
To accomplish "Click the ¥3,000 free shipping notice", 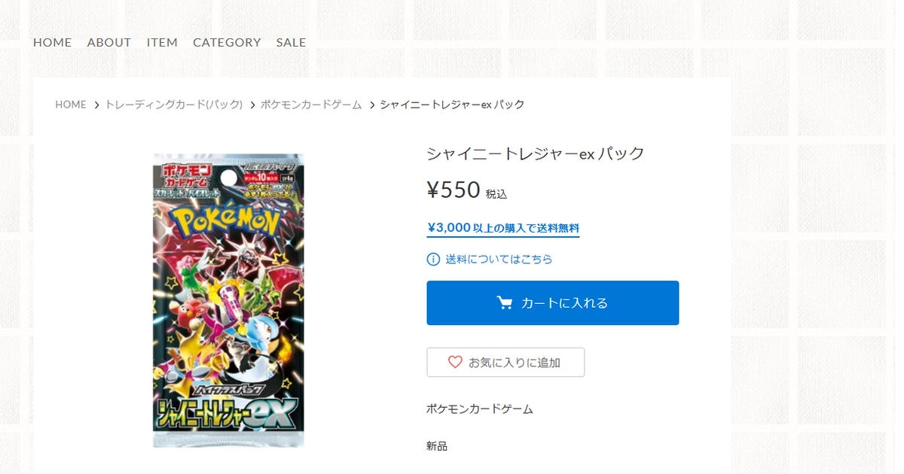I will click(x=502, y=228).
